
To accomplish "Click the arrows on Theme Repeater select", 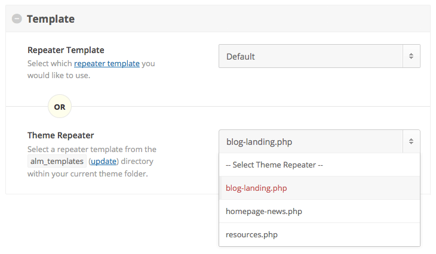I will pos(411,141).
